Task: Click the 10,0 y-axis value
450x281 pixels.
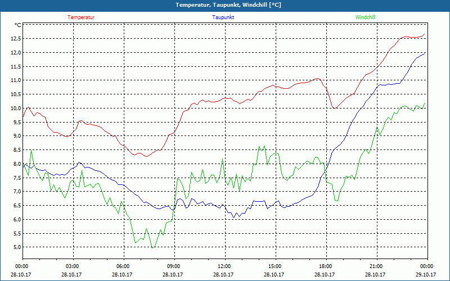Action: tap(16, 108)
